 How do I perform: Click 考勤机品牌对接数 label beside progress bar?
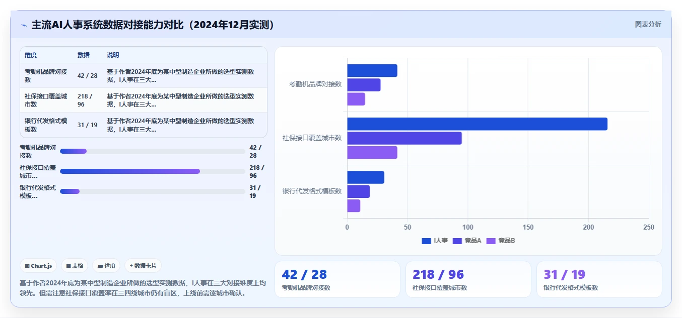point(38,151)
